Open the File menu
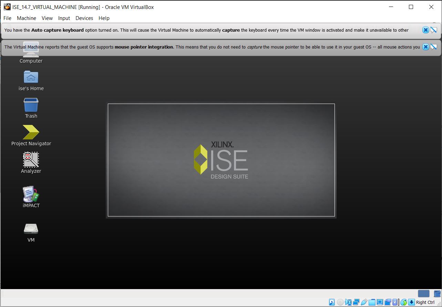 [x=7, y=18]
